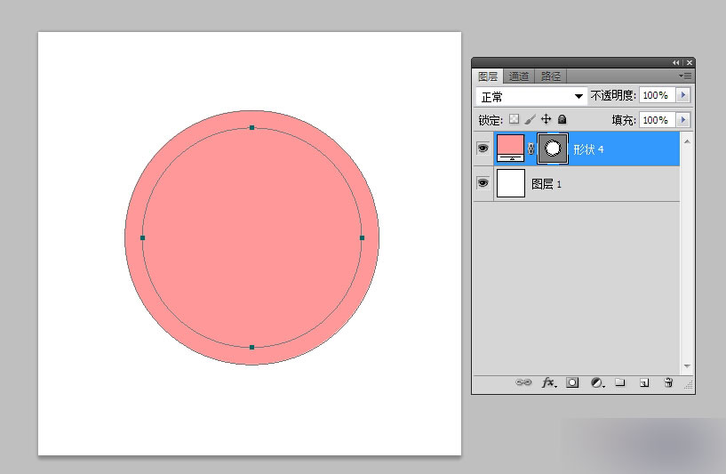726x474 pixels.
Task: Open the 正常 blend mode dropdown
Action: (x=531, y=96)
